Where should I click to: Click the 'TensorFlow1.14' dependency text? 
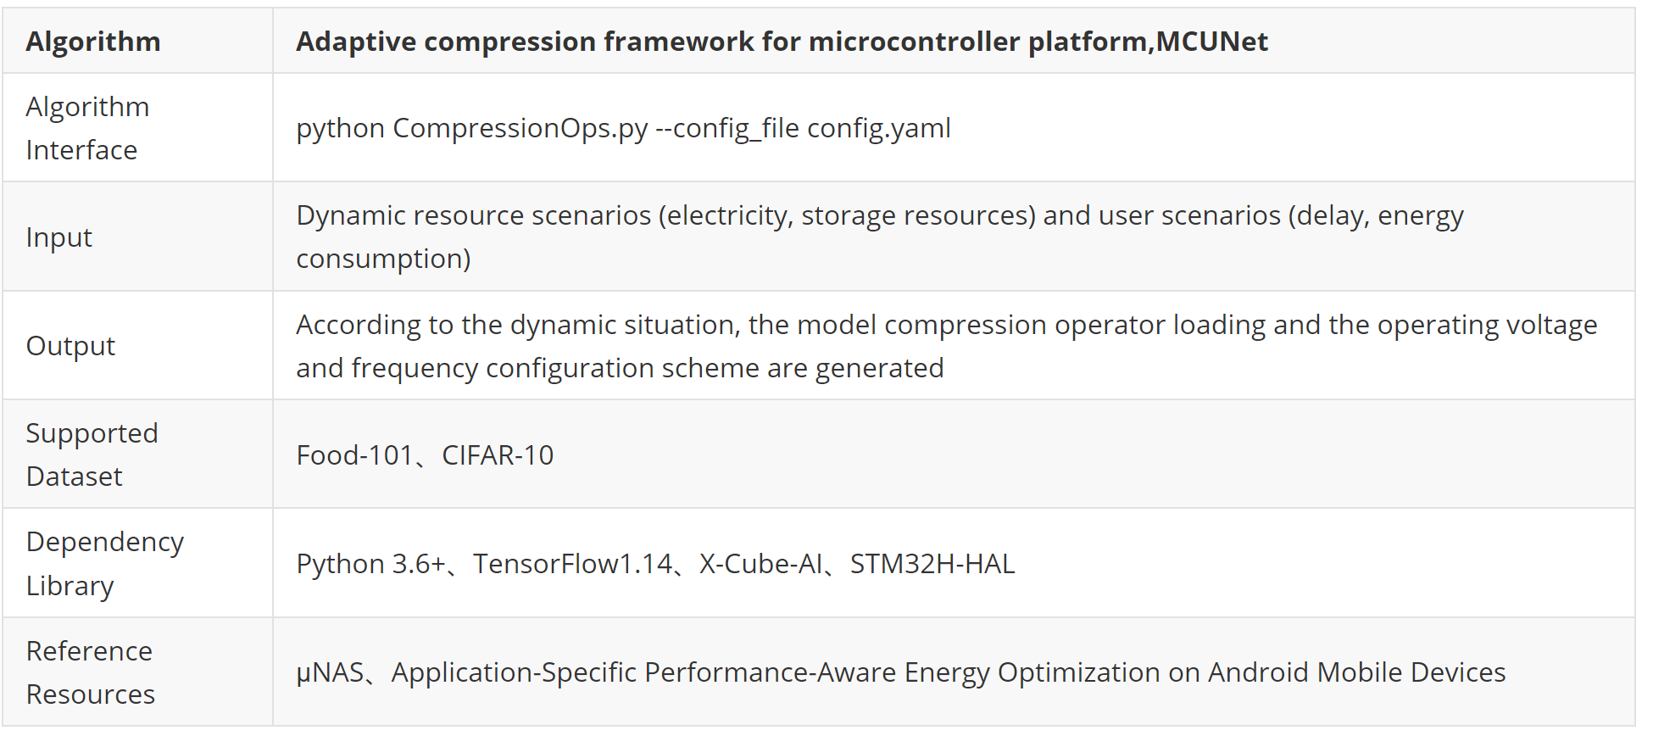point(572,564)
